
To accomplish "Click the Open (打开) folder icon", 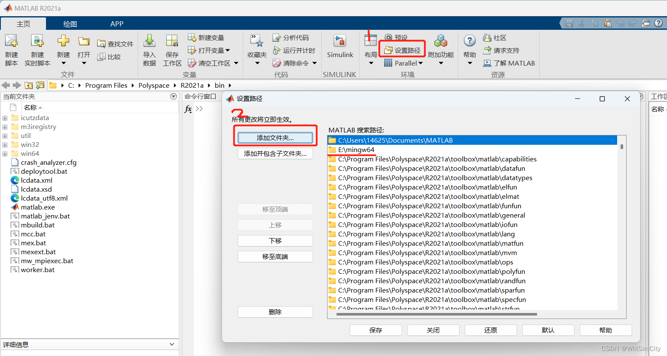I will tap(84, 41).
